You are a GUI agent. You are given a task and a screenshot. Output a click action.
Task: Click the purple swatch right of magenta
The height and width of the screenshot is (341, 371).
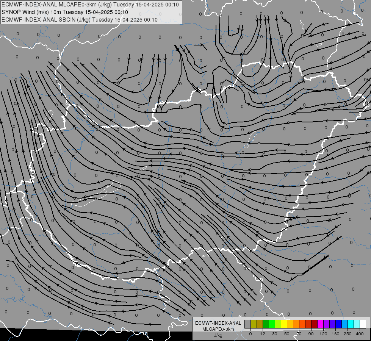point(327,324)
